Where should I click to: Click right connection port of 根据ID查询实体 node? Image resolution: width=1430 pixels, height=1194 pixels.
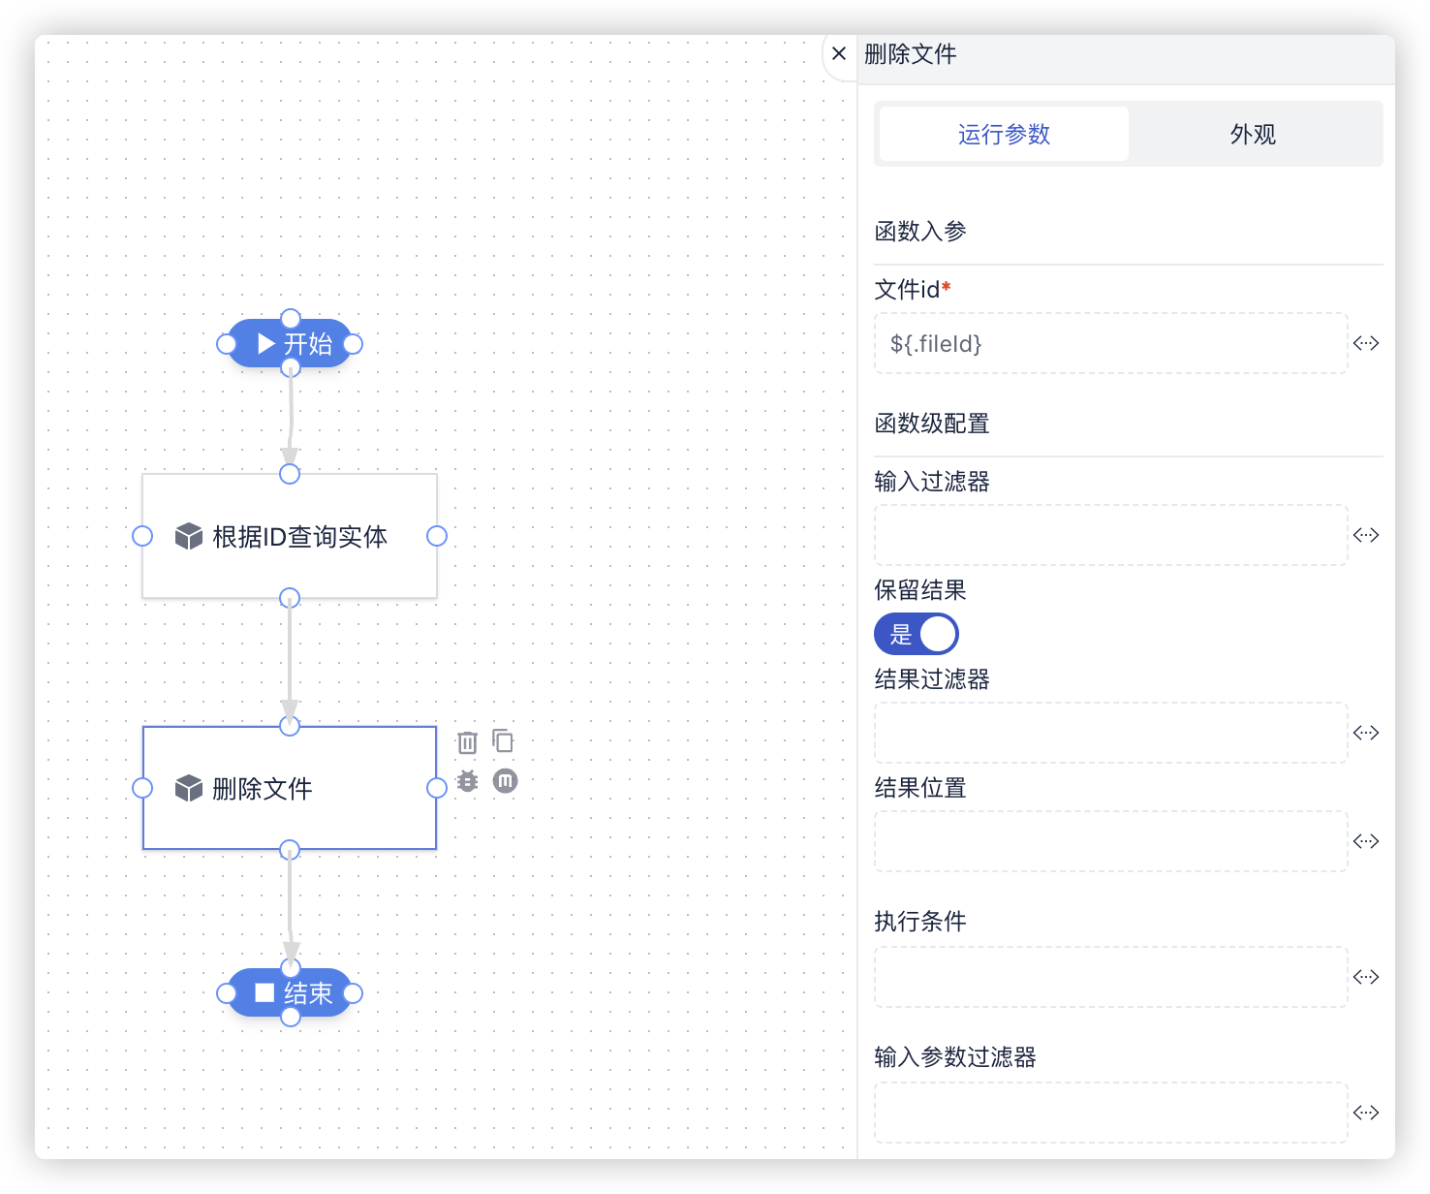pyautogui.click(x=437, y=536)
